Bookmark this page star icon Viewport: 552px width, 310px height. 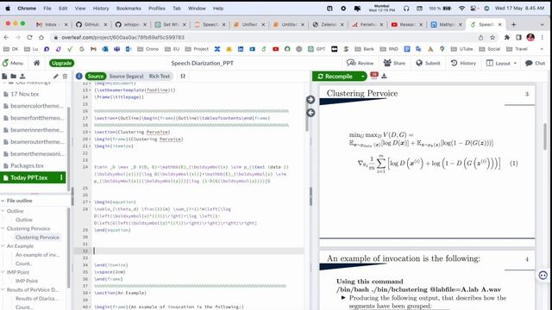(x=492, y=37)
